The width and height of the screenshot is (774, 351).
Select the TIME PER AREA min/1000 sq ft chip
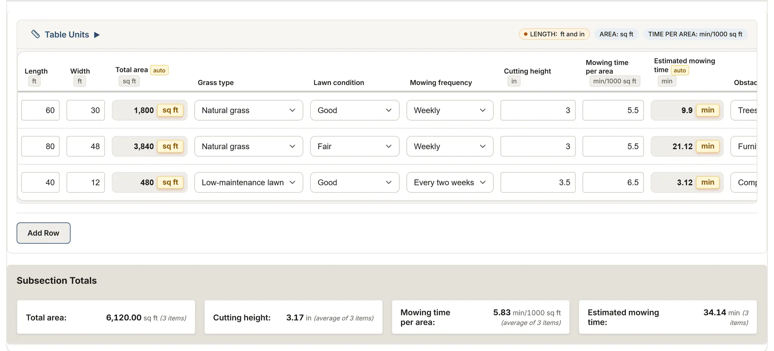click(x=695, y=34)
